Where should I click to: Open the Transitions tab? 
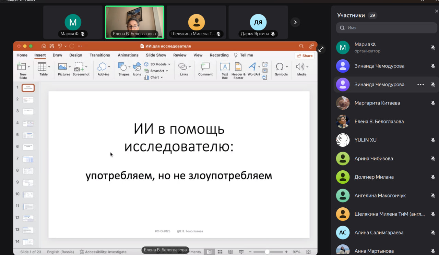coord(99,55)
